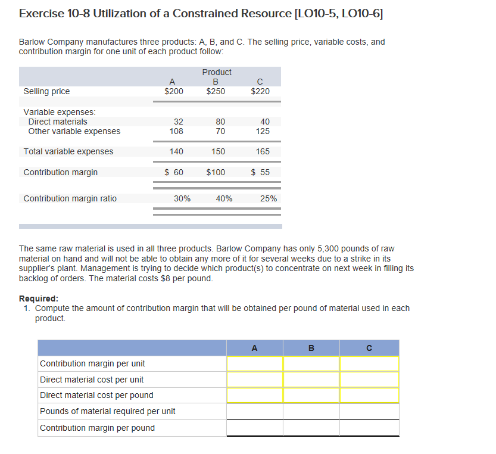The width and height of the screenshot is (496, 454).
Task: Click the column header labeled A in answer table
Action: coord(254,348)
